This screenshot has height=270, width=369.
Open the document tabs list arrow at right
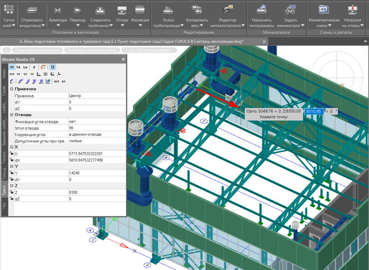point(365,41)
